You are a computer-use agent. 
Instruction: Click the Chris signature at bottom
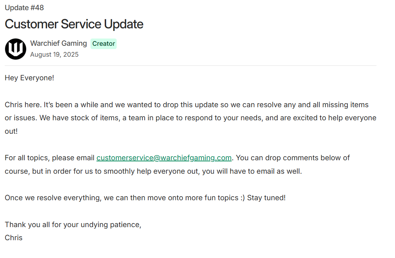[13, 238]
